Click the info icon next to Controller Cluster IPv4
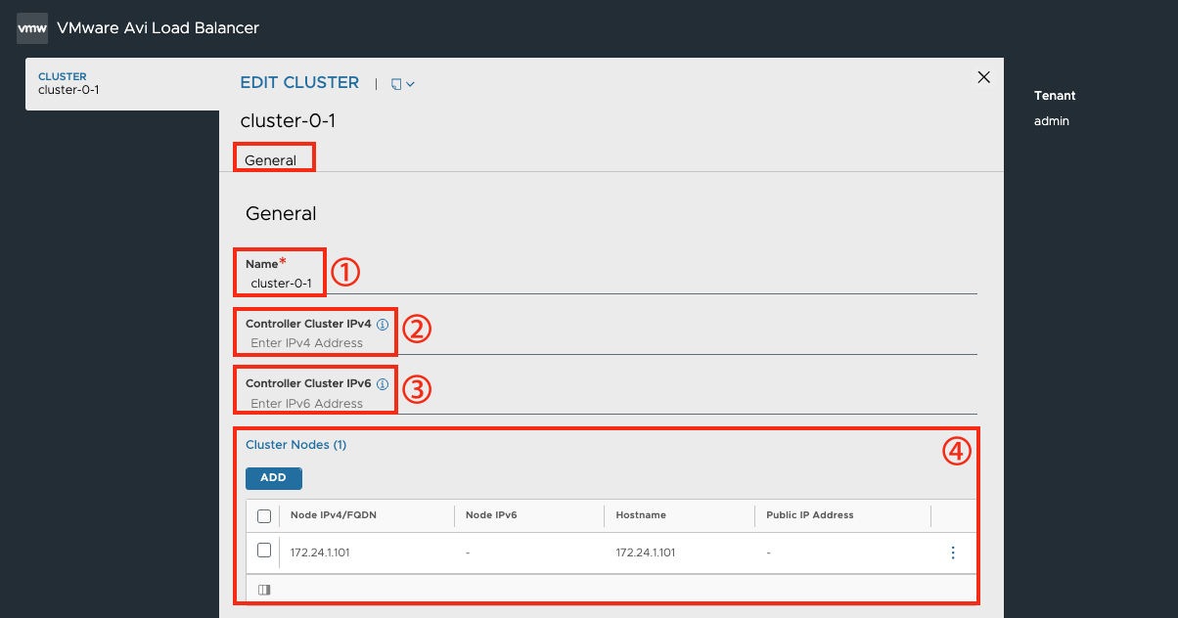 coord(383,325)
